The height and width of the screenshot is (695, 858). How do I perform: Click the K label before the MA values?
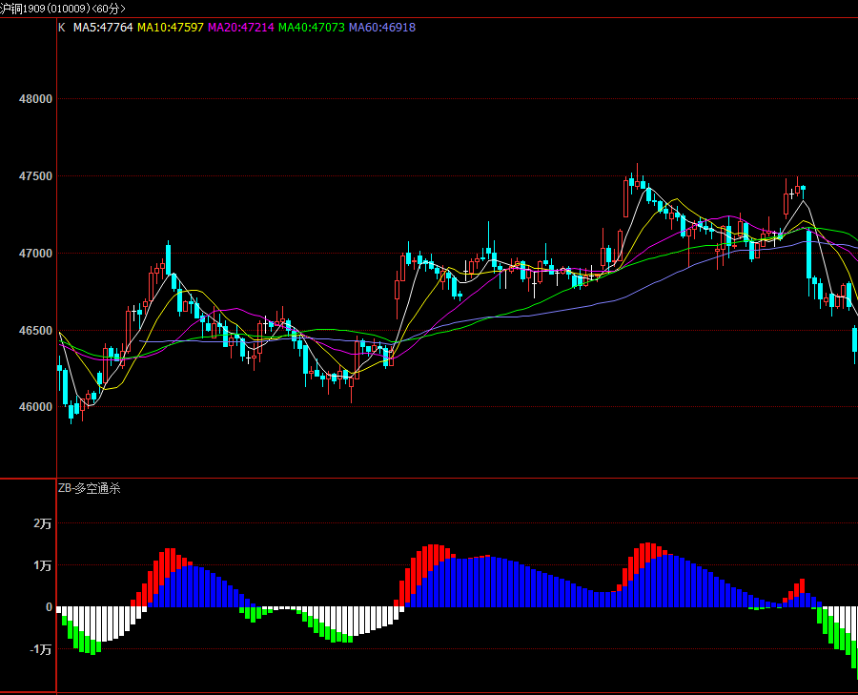coord(62,28)
